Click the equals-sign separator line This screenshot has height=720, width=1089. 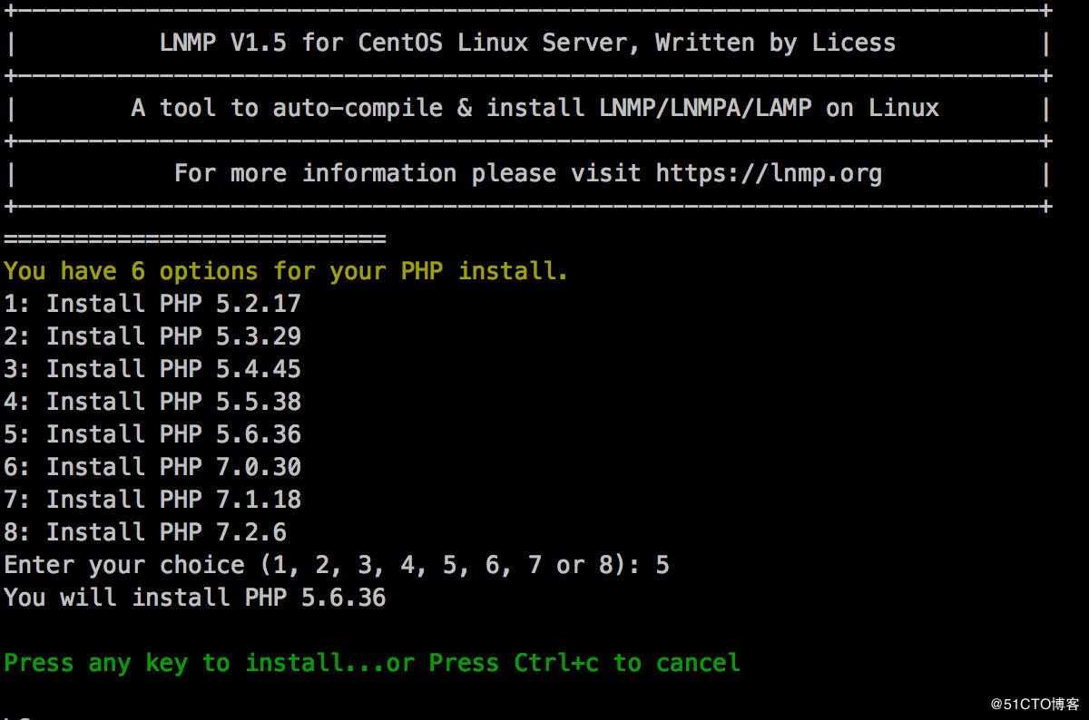click(195, 239)
